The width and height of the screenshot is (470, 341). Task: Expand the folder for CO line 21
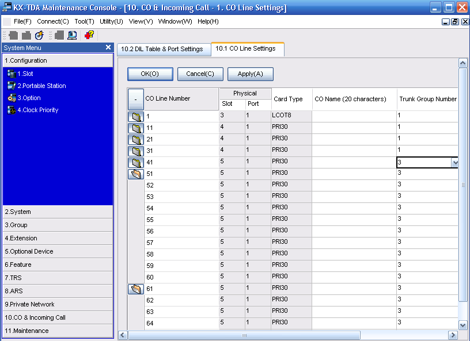click(136, 140)
